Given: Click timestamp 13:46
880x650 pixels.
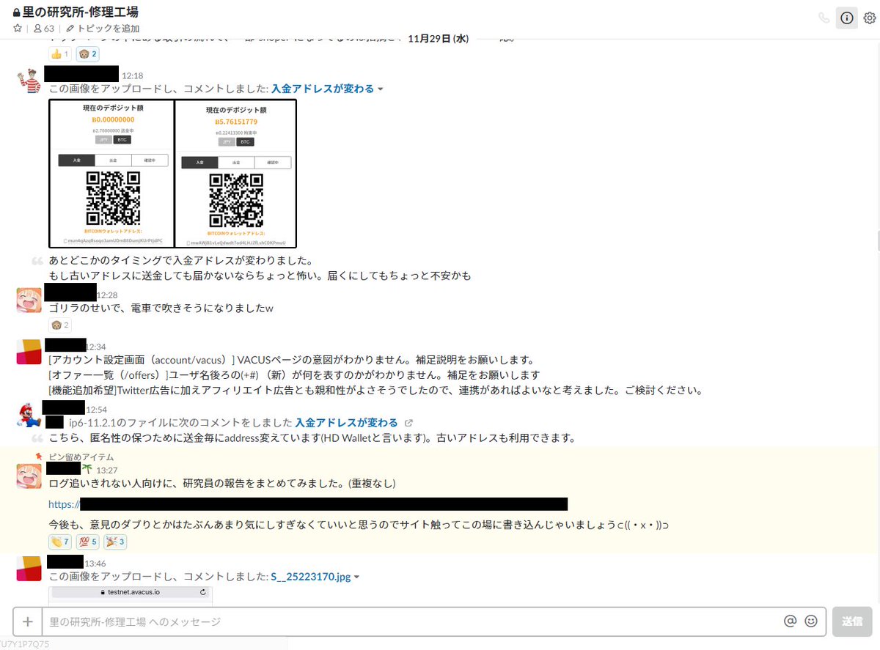Looking at the screenshot, I should coord(95,564).
